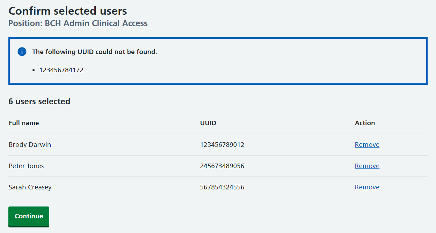
Task: Remove Peter Jones from selected users
Action: [367, 166]
